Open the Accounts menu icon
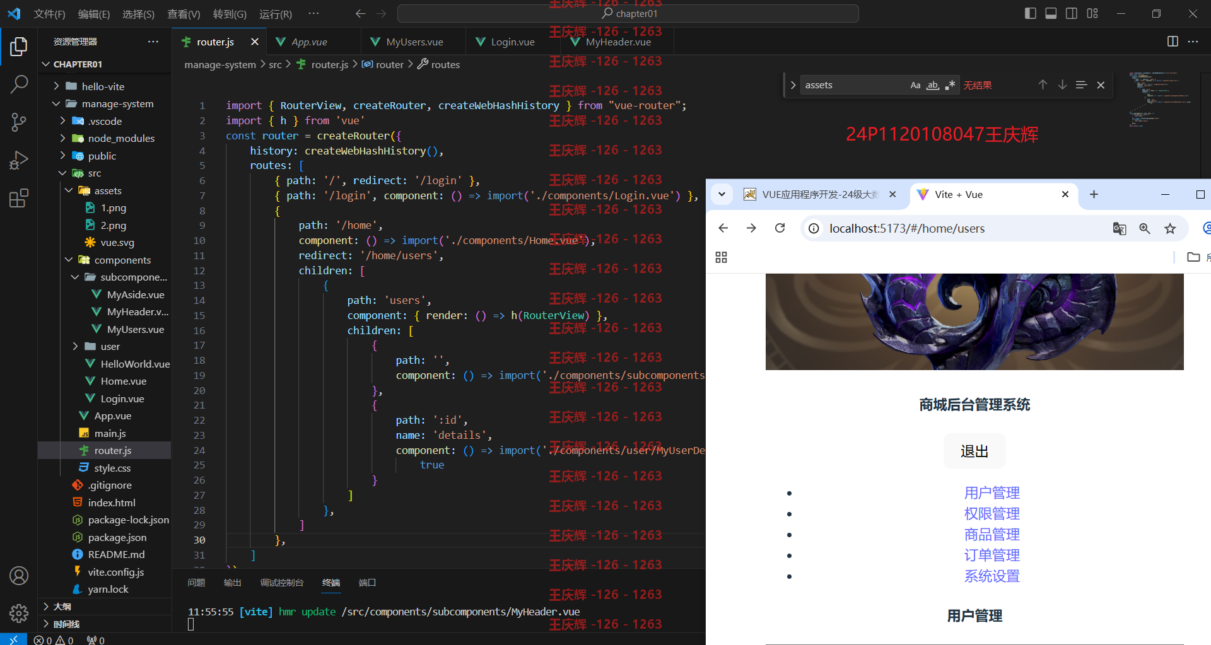1211x645 pixels. click(19, 576)
